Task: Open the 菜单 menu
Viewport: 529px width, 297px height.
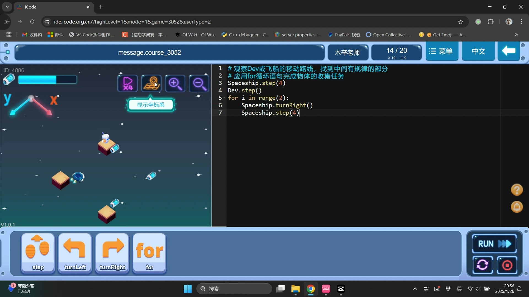Action: [442, 51]
